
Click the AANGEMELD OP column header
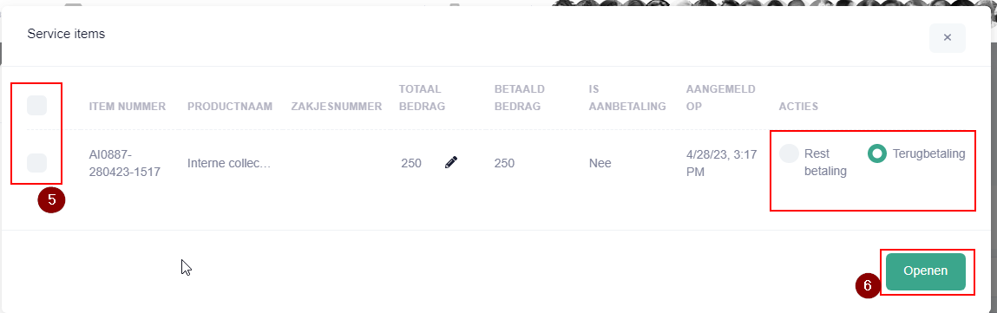[x=720, y=98]
